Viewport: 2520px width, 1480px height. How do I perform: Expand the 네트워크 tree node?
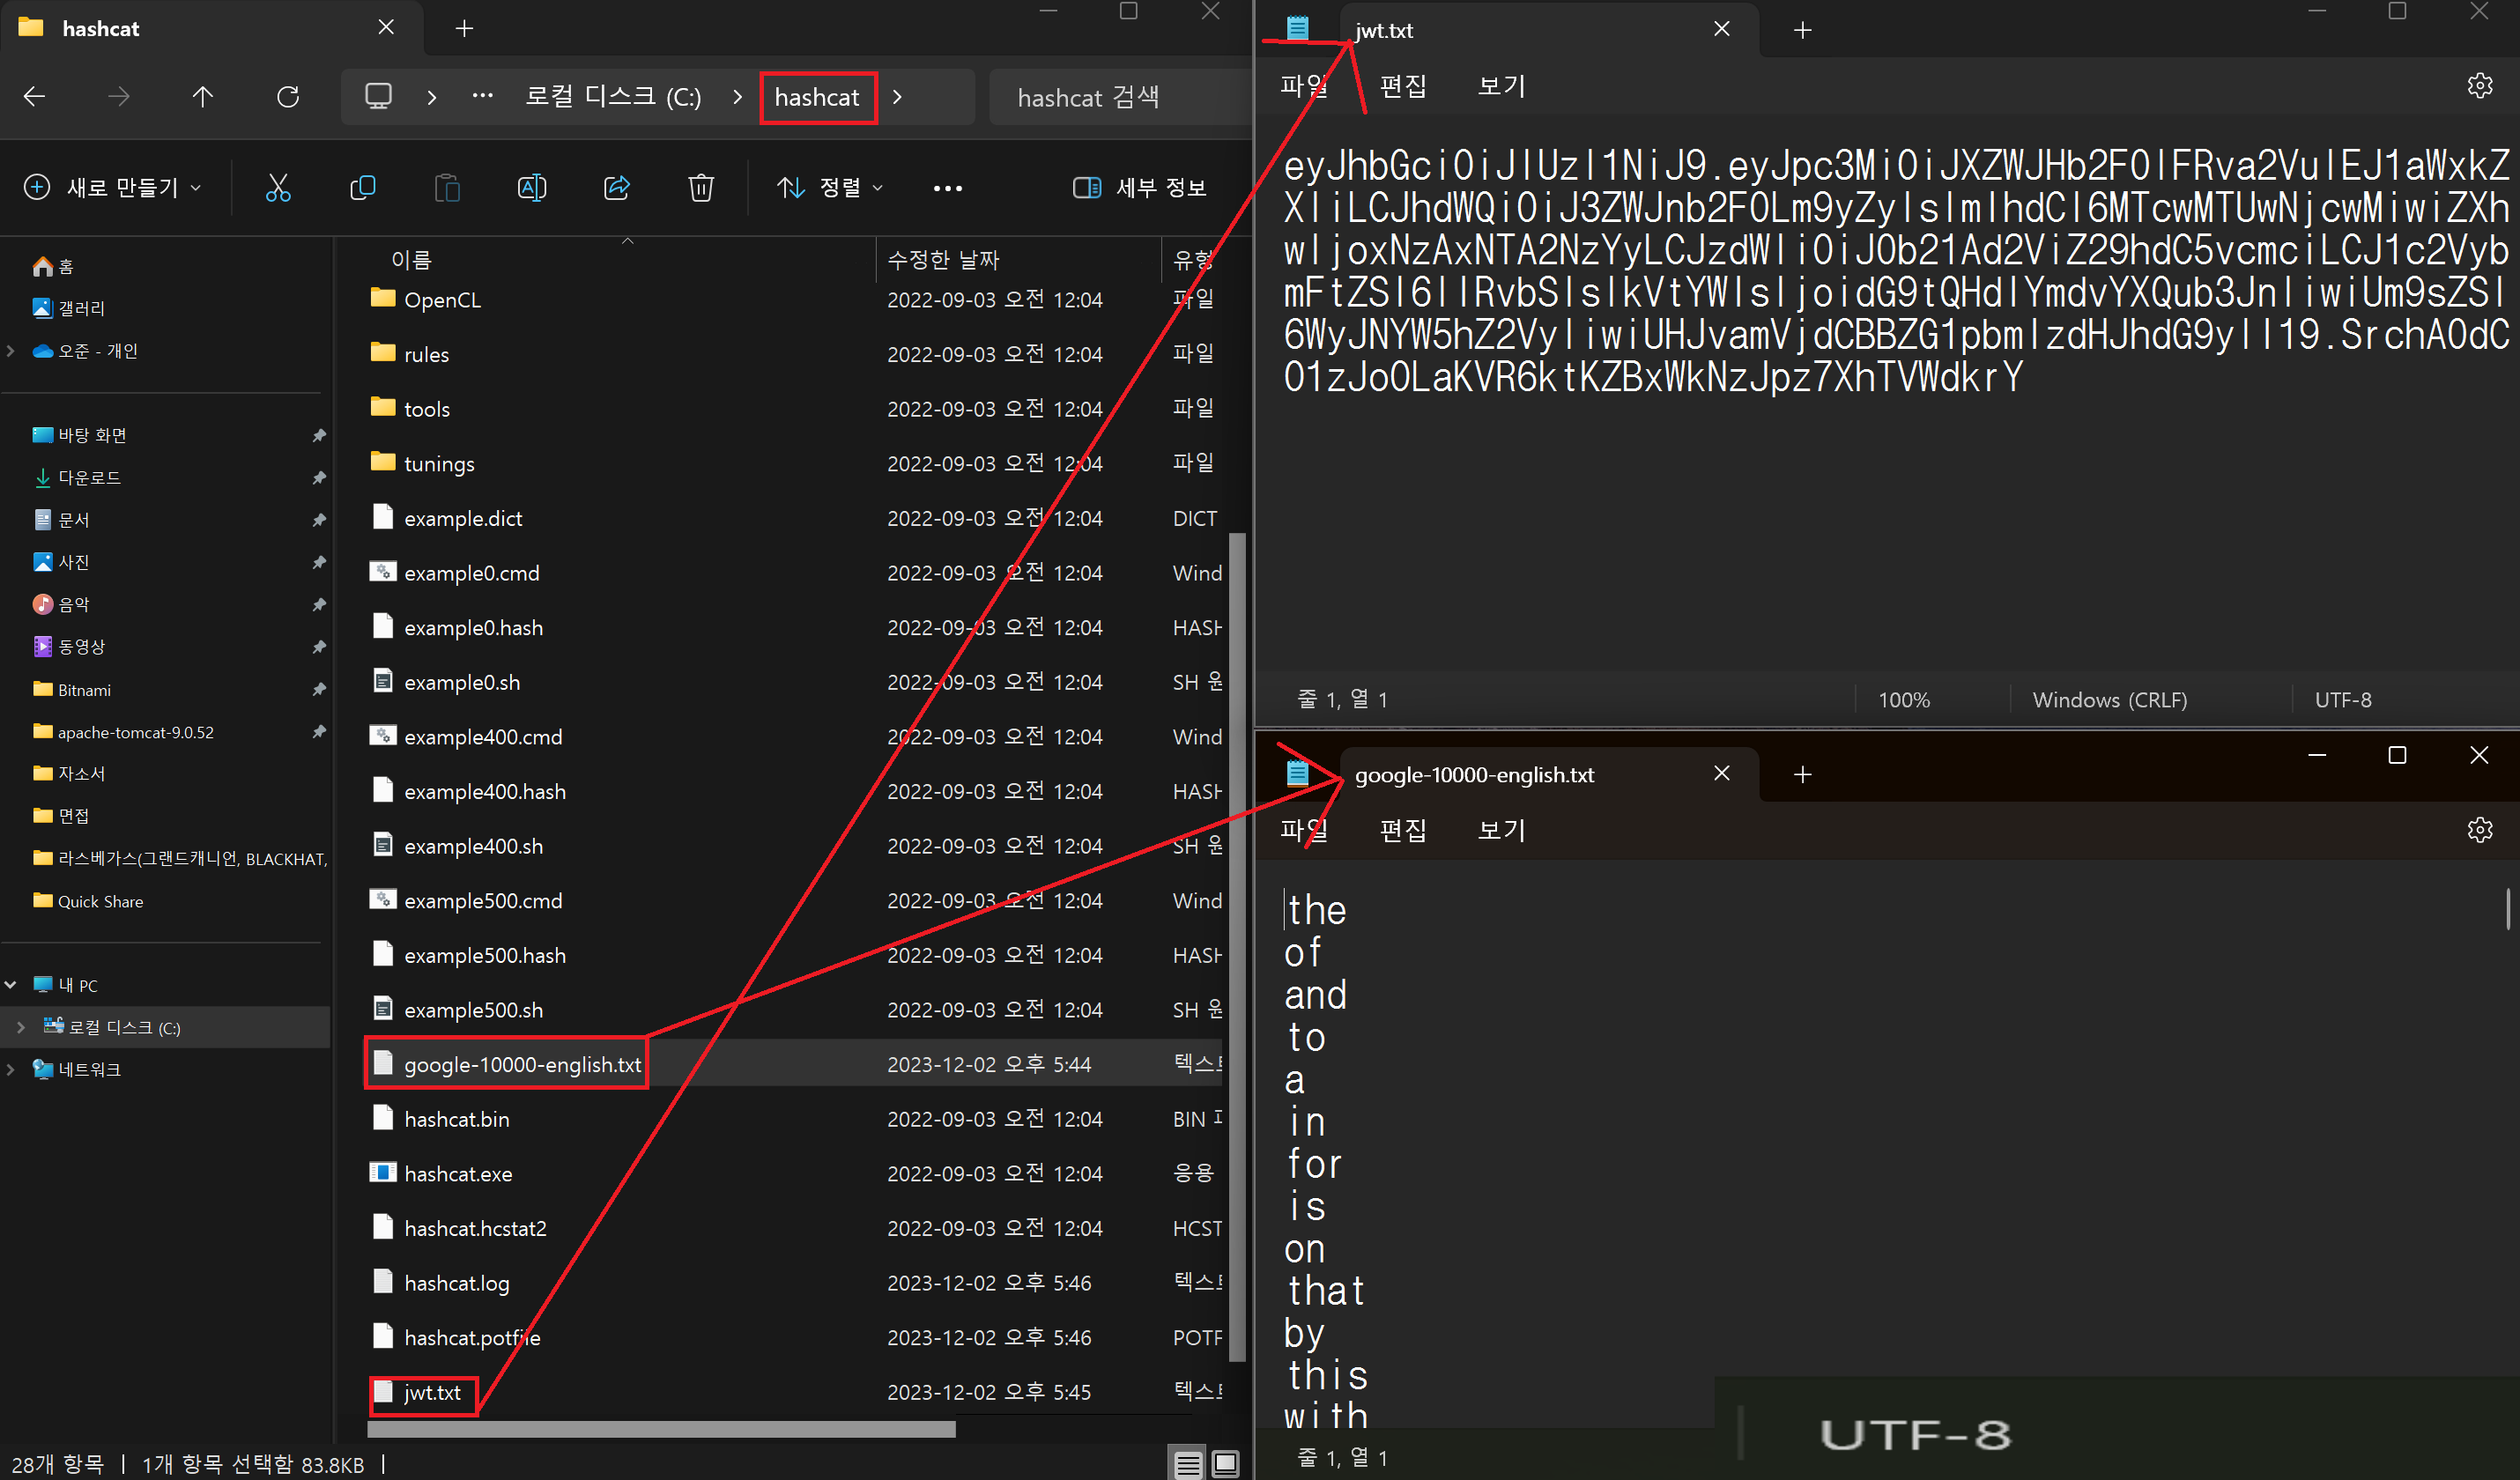(11, 1069)
